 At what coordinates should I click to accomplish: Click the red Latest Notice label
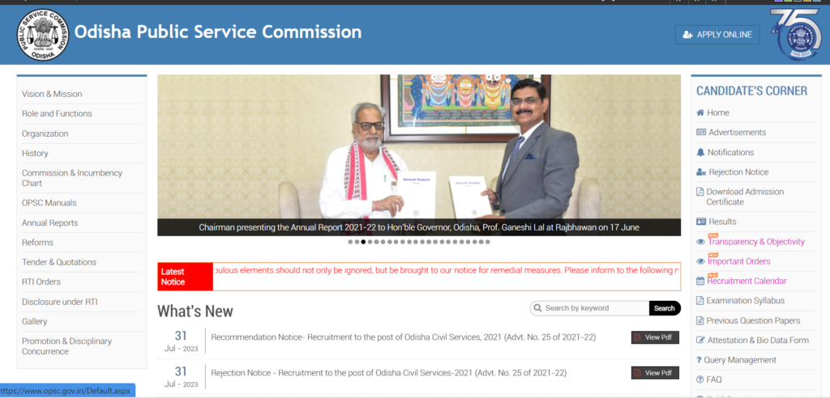tap(186, 277)
